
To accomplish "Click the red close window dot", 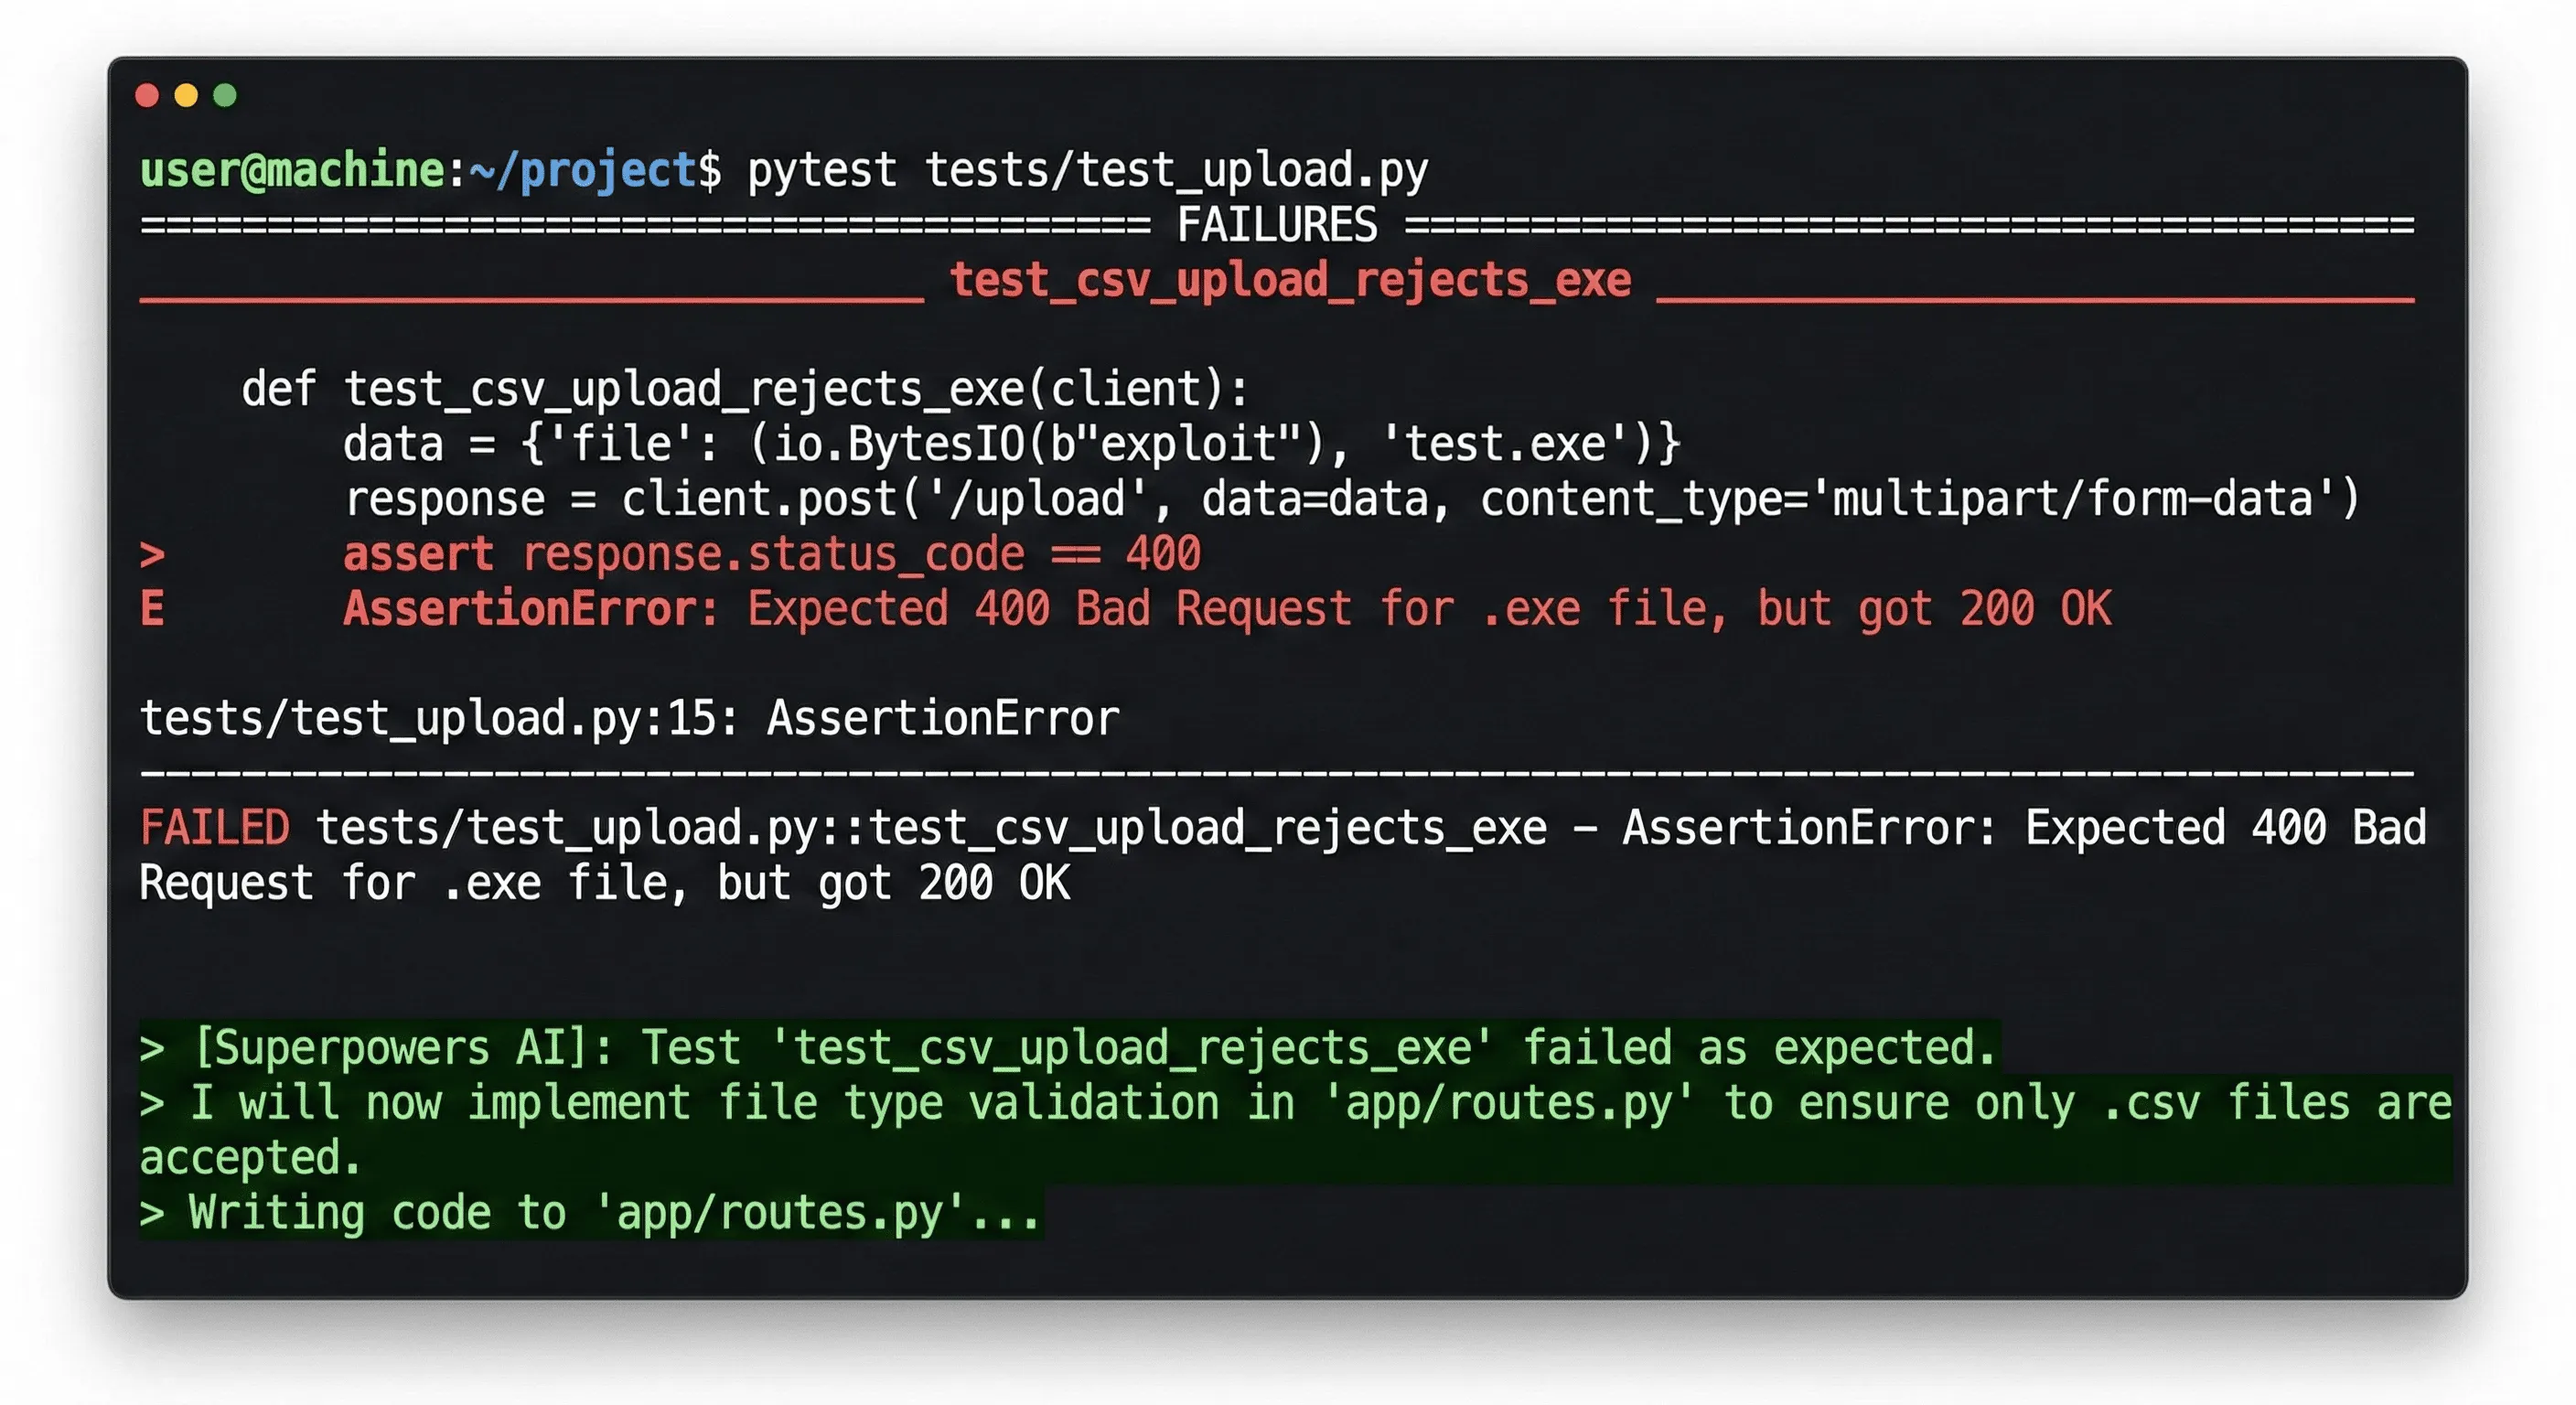I will pyautogui.click(x=147, y=95).
